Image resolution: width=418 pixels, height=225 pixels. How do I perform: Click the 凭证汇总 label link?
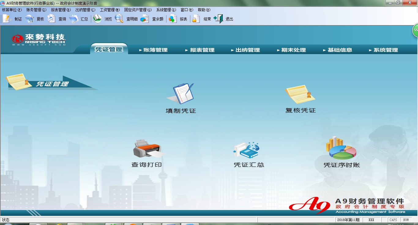[249, 165]
